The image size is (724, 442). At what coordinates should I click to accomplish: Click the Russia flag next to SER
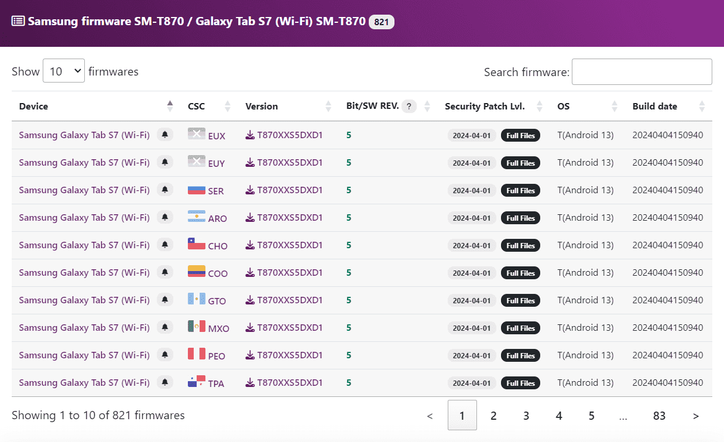point(197,189)
